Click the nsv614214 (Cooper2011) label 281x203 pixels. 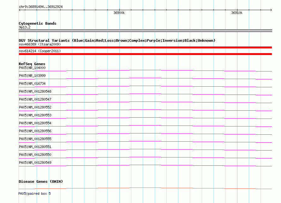pos(40,51)
